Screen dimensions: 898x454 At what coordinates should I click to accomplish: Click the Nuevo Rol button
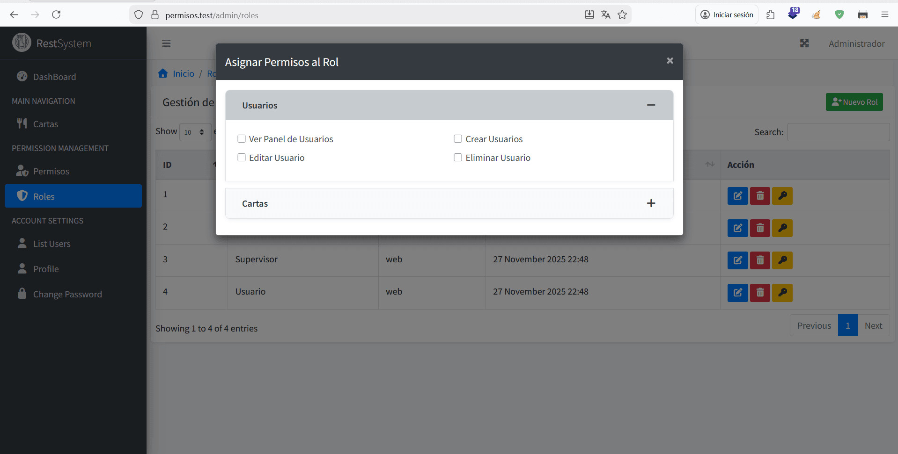(854, 102)
